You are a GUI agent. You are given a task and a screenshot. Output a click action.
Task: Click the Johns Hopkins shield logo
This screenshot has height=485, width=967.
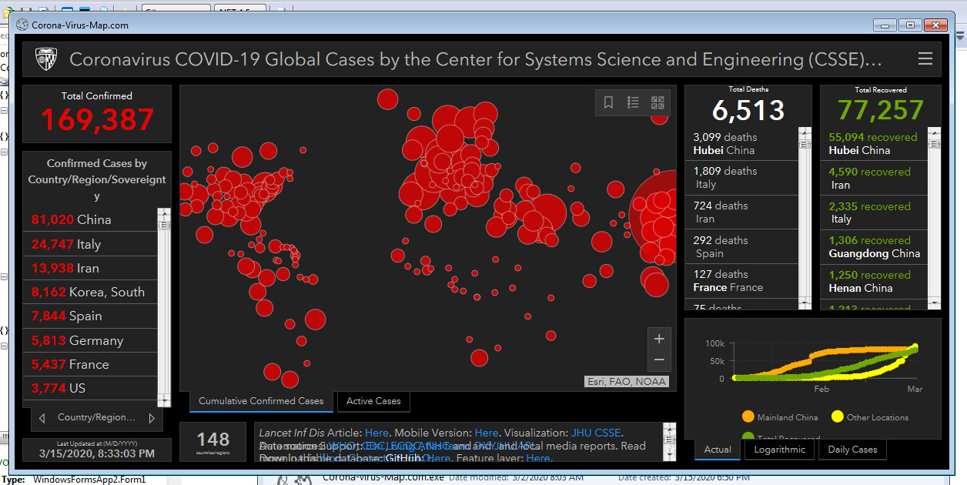click(x=45, y=59)
